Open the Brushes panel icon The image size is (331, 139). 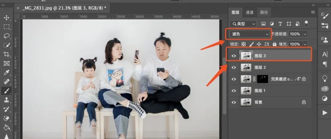pyautogui.click(x=325, y=25)
